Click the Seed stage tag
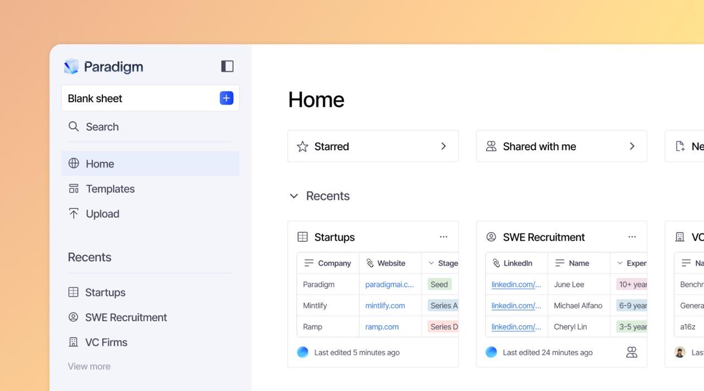 (x=439, y=284)
